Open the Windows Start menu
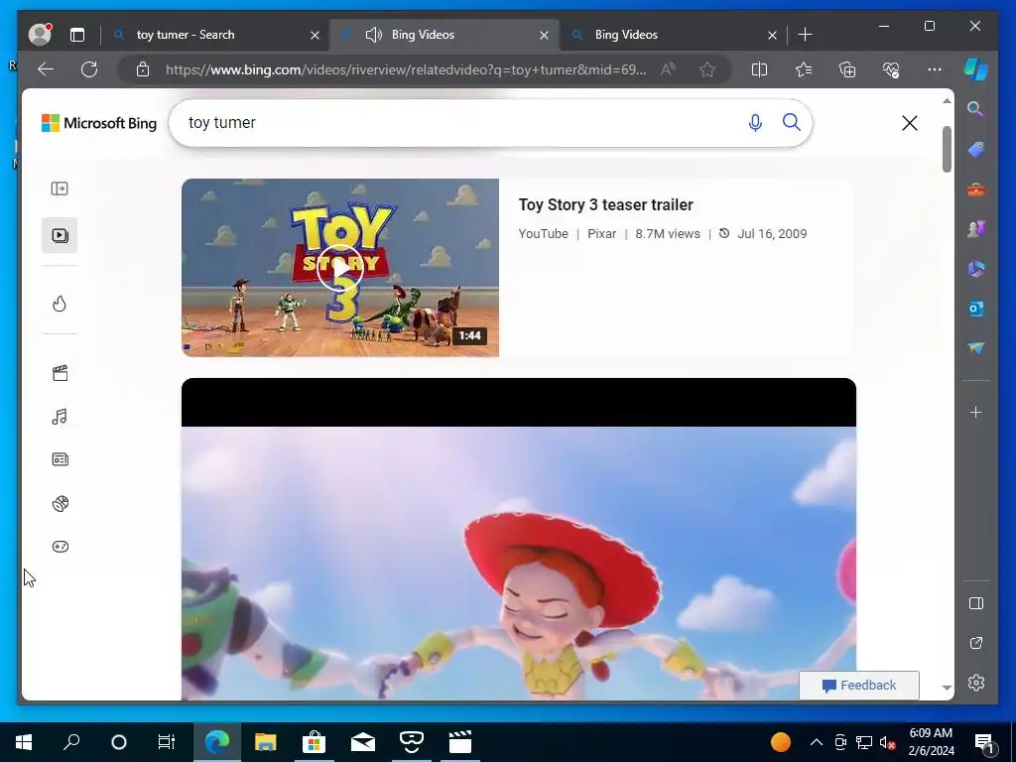 (24, 742)
